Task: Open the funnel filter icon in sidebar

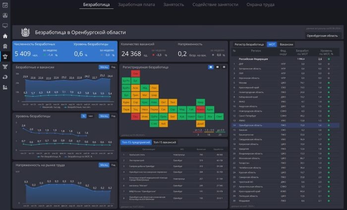Action: coord(5,67)
